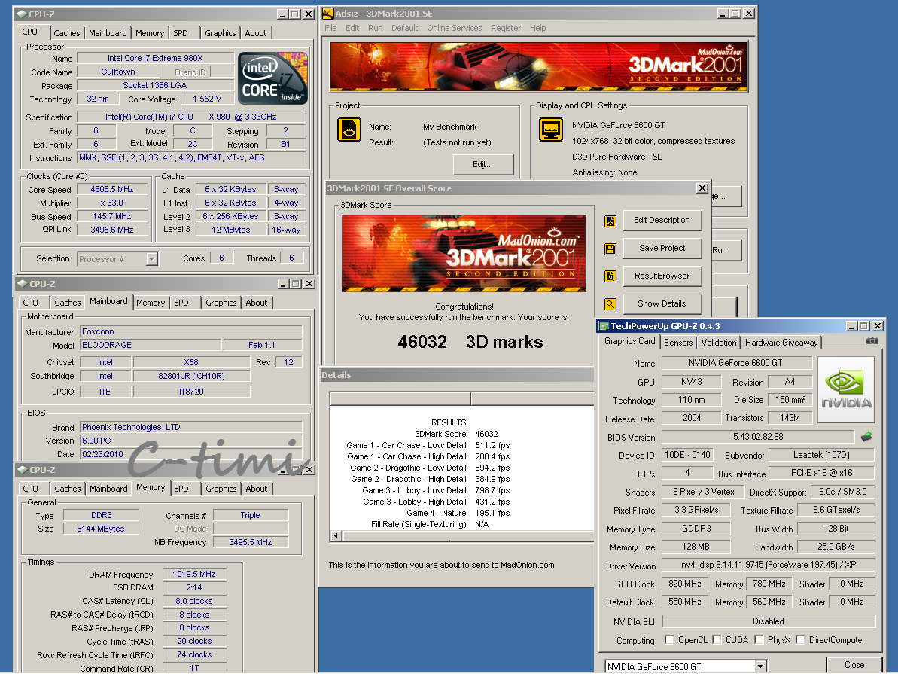Open the Caches tab in top CPU-Z
This screenshot has width=898, height=674.
point(67,33)
